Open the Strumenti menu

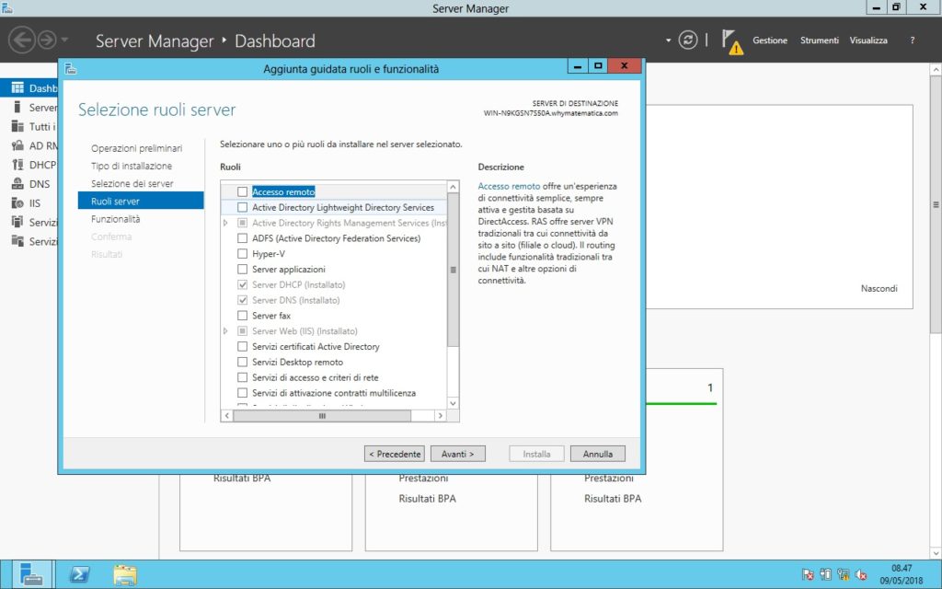click(x=819, y=40)
